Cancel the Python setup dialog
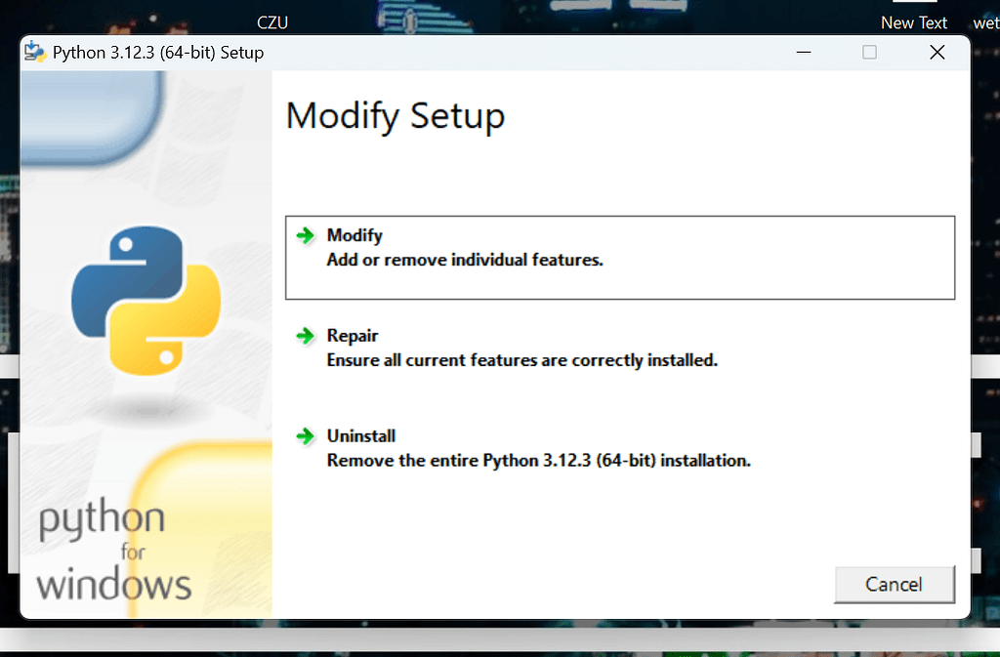The image size is (1000, 657). pyautogui.click(x=895, y=584)
